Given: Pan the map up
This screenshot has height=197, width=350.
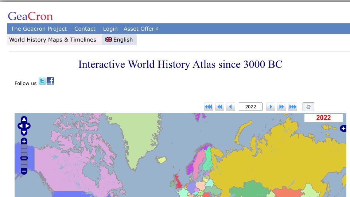Looking at the screenshot, I should pyautogui.click(x=24, y=119).
